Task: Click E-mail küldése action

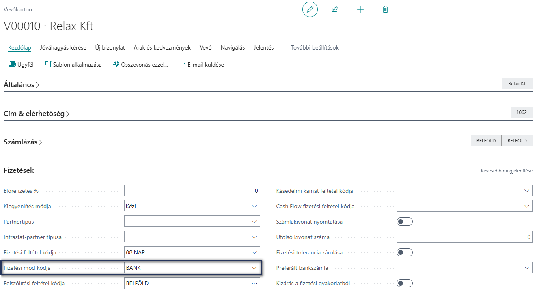Action: pos(202,64)
